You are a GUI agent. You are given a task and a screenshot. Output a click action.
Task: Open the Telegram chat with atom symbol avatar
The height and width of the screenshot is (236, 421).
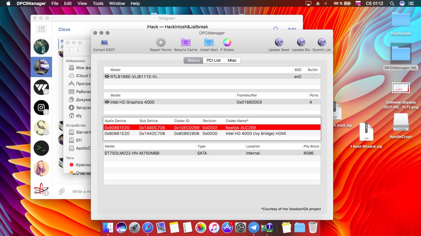(x=41, y=189)
